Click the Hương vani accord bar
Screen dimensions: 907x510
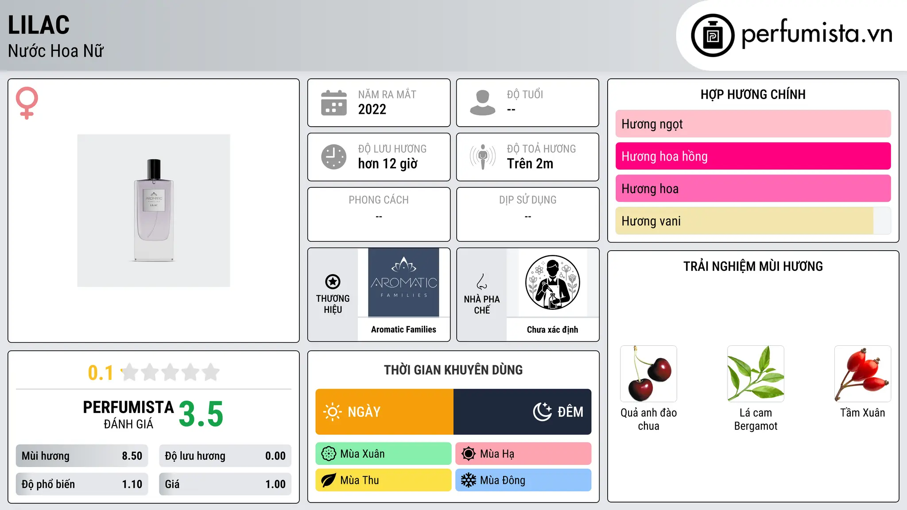click(753, 221)
